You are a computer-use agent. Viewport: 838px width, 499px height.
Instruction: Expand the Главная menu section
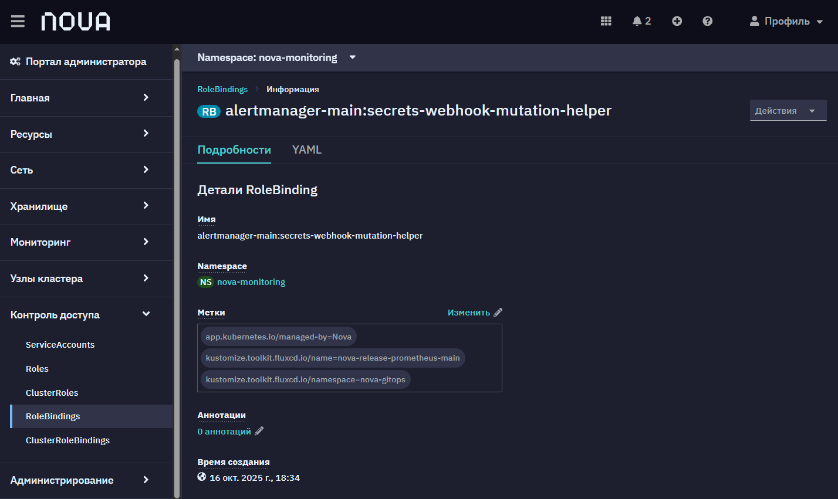[86, 98]
